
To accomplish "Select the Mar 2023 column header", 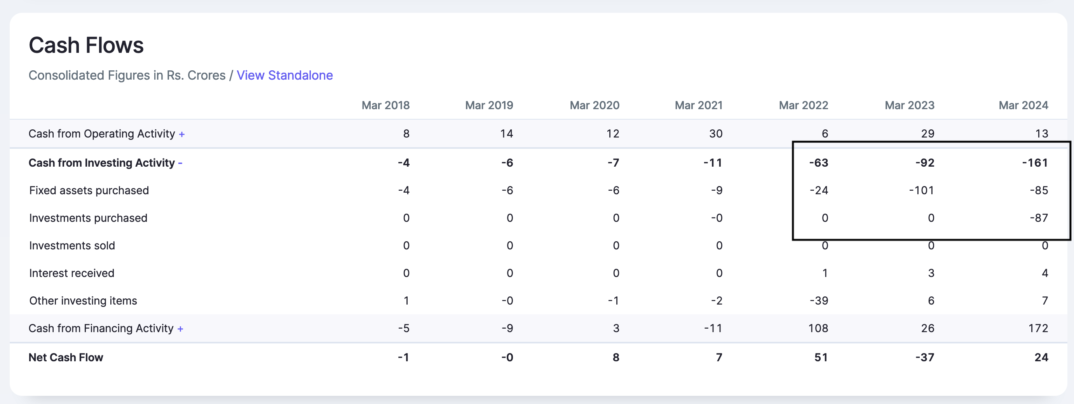I will coord(909,105).
